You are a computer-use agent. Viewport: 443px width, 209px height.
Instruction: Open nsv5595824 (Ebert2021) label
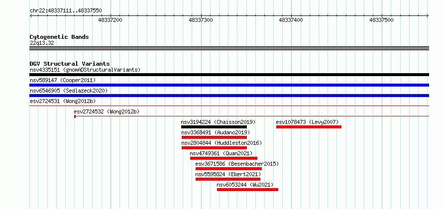[x=228, y=174]
